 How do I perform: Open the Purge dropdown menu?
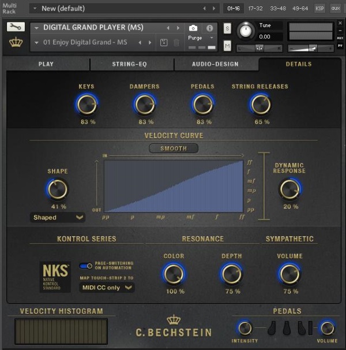201,38
